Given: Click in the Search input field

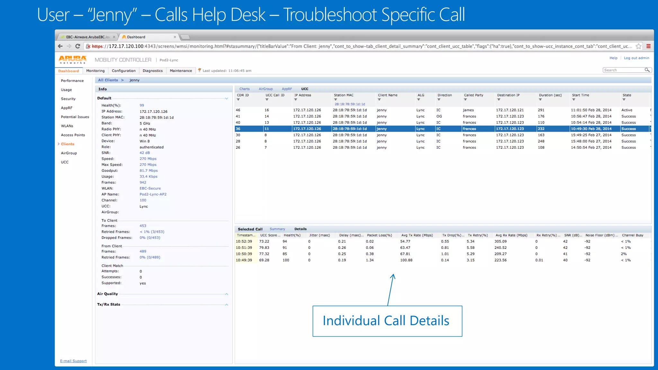Looking at the screenshot, I should pyautogui.click(x=623, y=70).
